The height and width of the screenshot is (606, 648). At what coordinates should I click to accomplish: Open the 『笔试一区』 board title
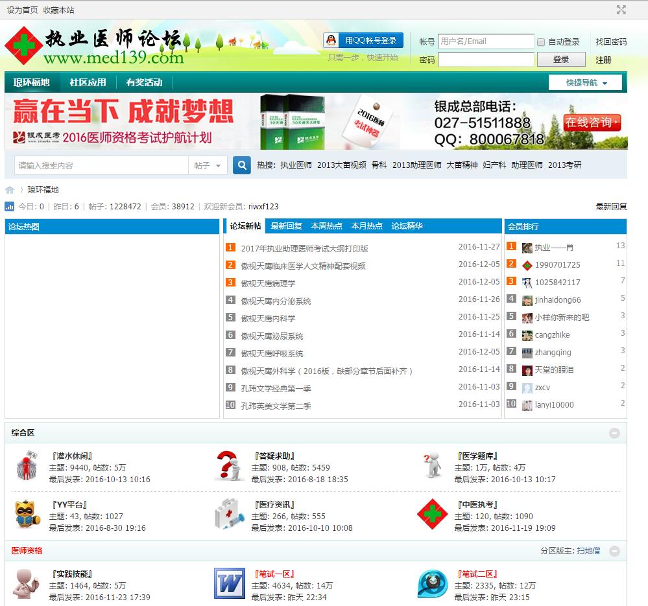275,574
